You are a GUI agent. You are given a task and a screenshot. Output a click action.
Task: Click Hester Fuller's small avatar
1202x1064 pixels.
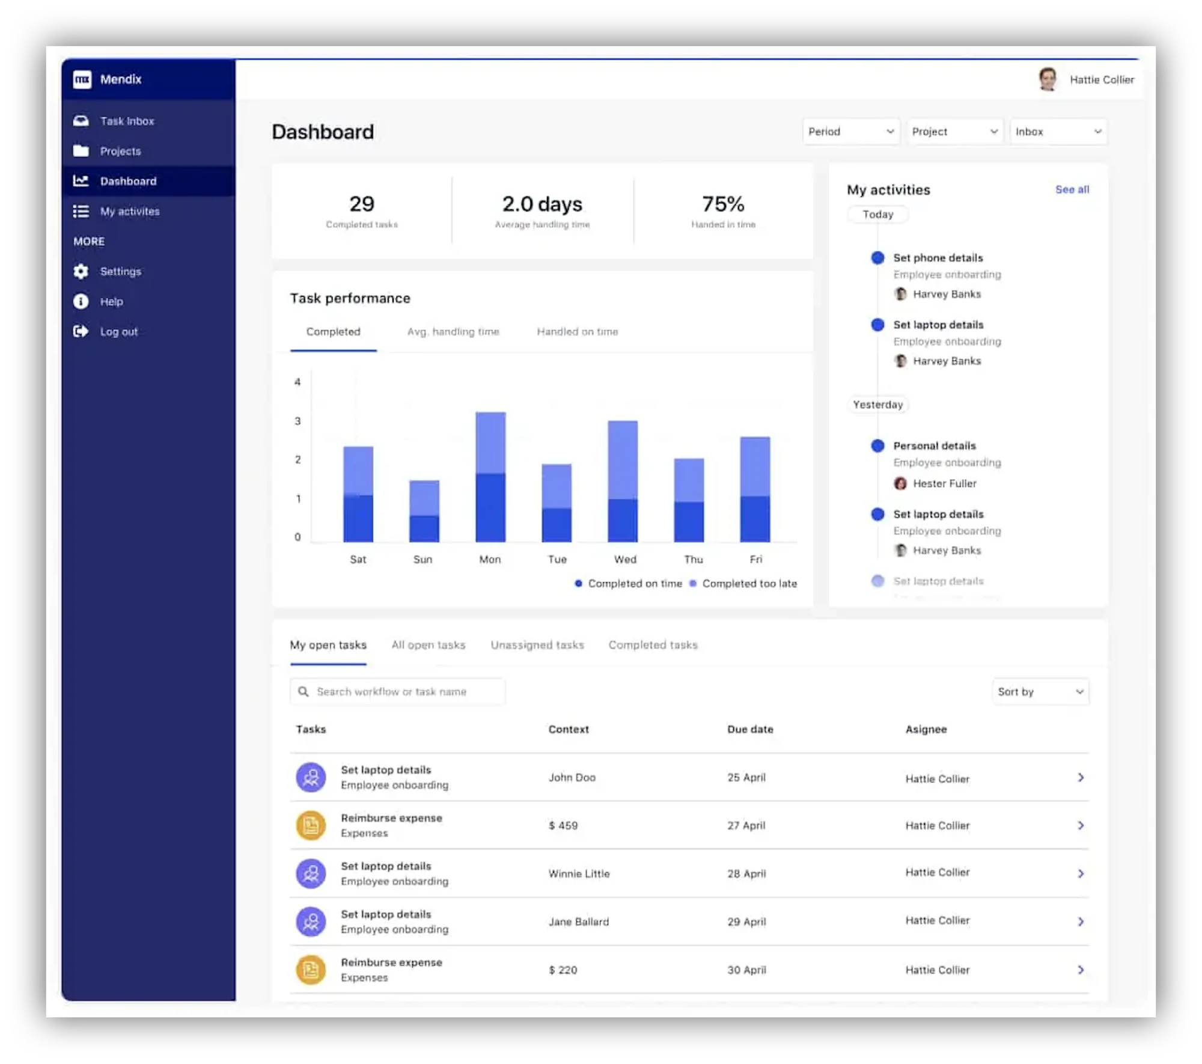[x=900, y=483]
